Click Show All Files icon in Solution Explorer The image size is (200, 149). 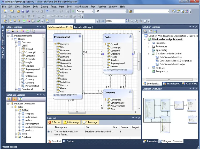pyautogui.click(x=151, y=31)
